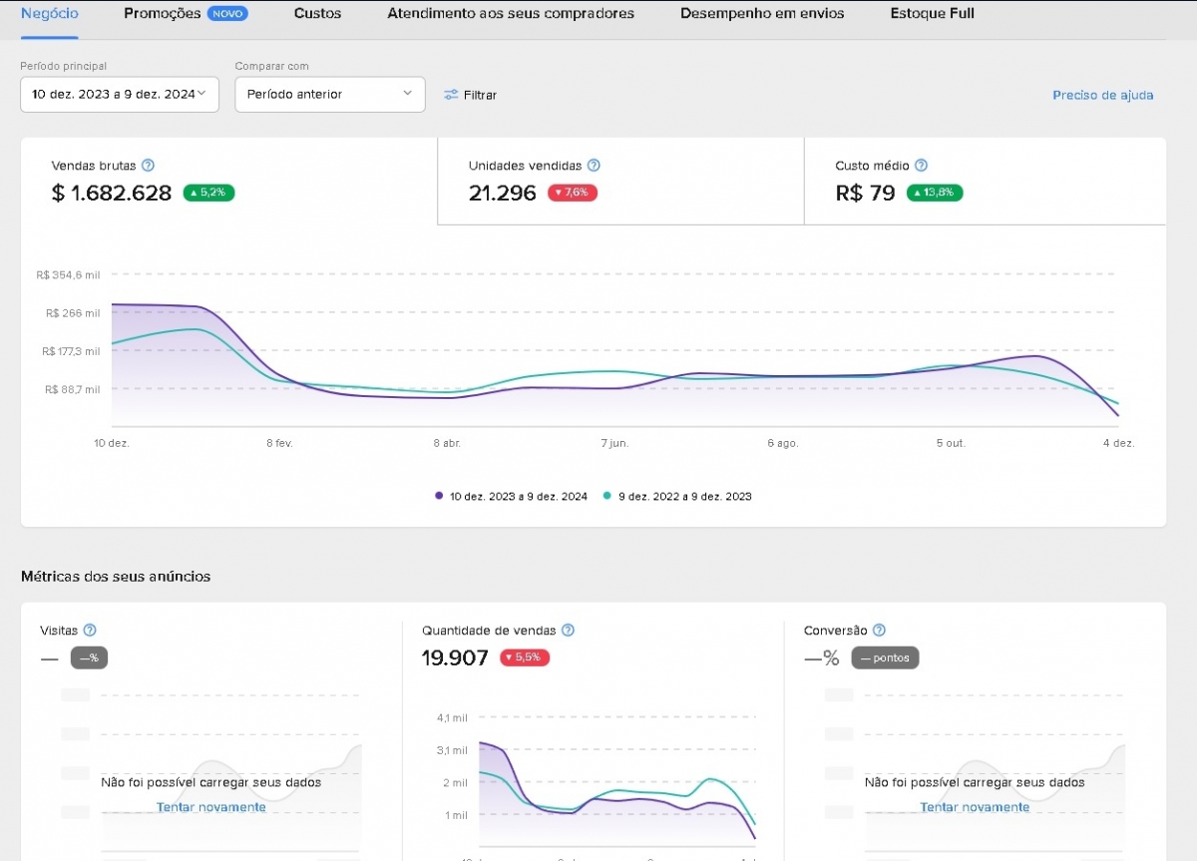
Task: Click the "— pontos" badge under Conversão
Action: pyautogui.click(x=885, y=658)
